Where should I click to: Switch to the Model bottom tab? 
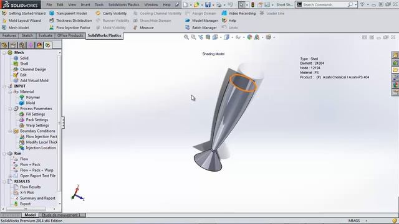pyautogui.click(x=30, y=215)
